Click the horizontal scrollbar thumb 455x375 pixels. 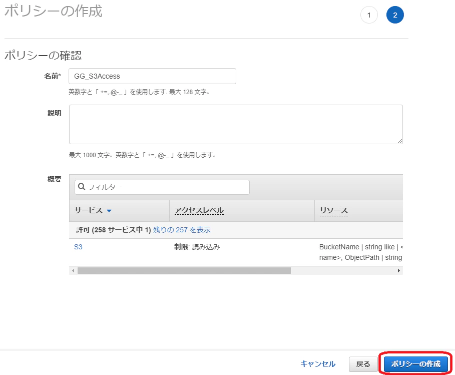184,270
